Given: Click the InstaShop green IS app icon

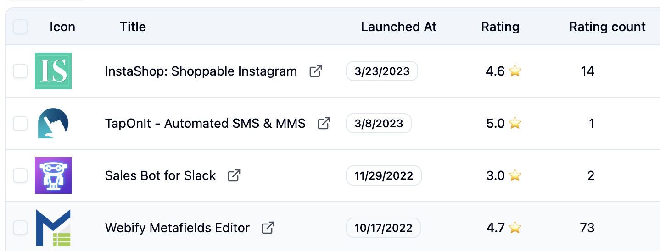Looking at the screenshot, I should point(53,71).
